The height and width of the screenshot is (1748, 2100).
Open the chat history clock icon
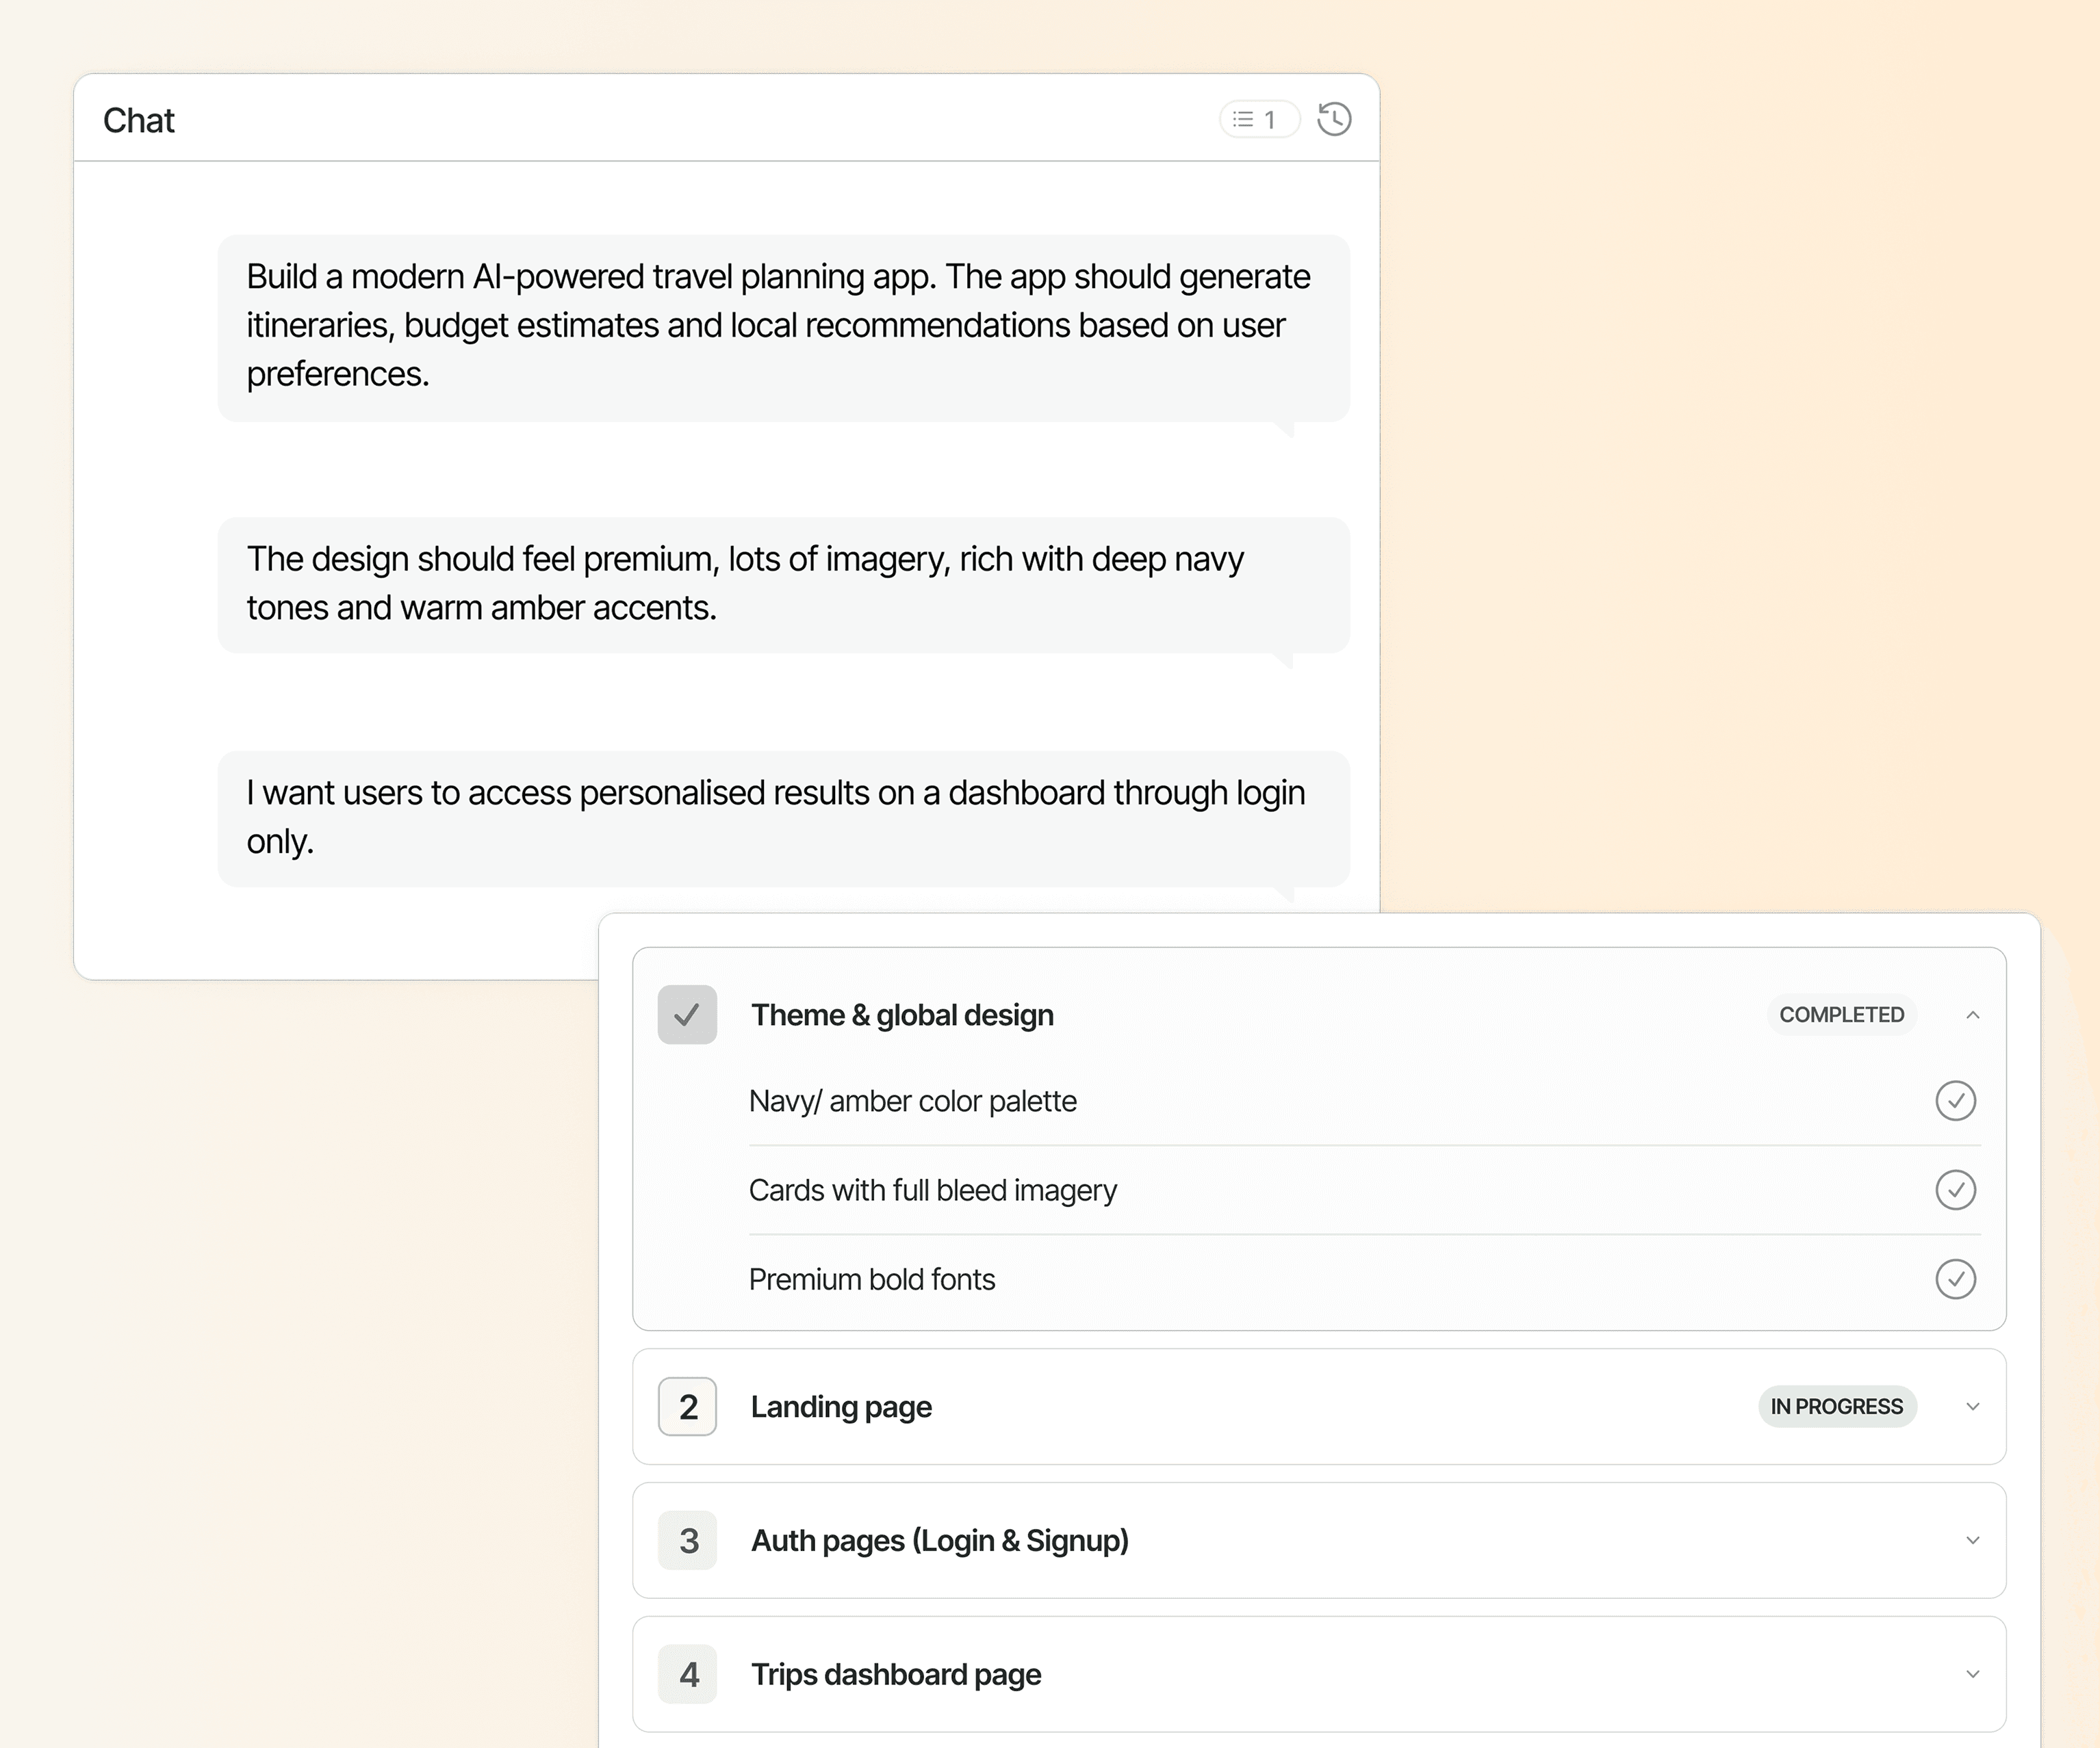pos(1334,119)
